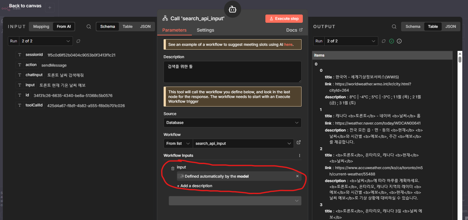Click the Execute step button

284,19
